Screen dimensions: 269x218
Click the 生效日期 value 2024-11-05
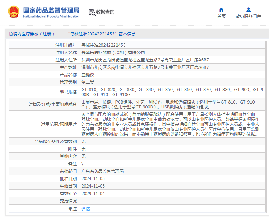tap(93, 186)
